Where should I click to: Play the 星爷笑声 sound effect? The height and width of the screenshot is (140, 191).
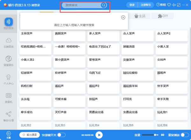point(103,62)
